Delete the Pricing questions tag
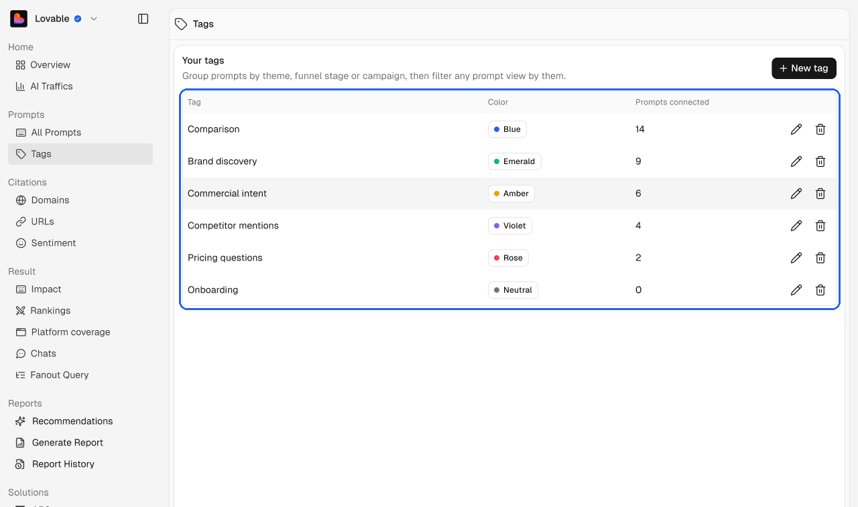 pyautogui.click(x=820, y=258)
